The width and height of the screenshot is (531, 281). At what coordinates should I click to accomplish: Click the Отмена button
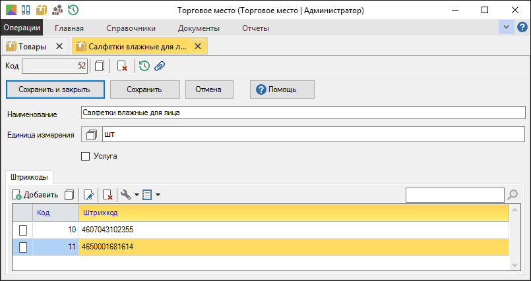[209, 89]
